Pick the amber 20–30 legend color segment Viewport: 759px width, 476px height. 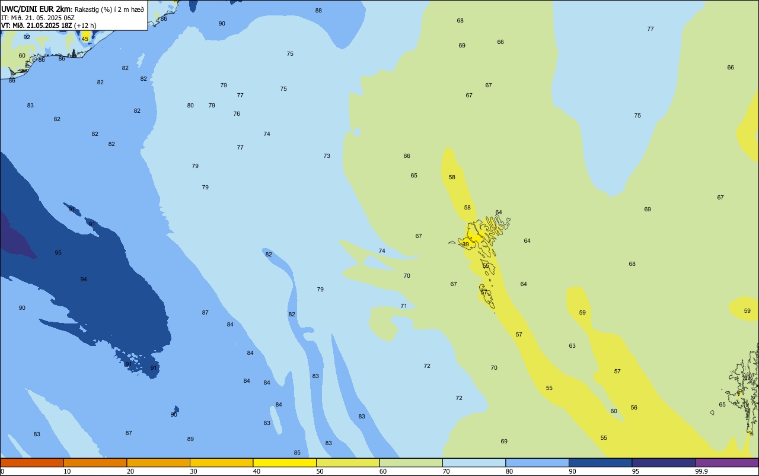158,462
